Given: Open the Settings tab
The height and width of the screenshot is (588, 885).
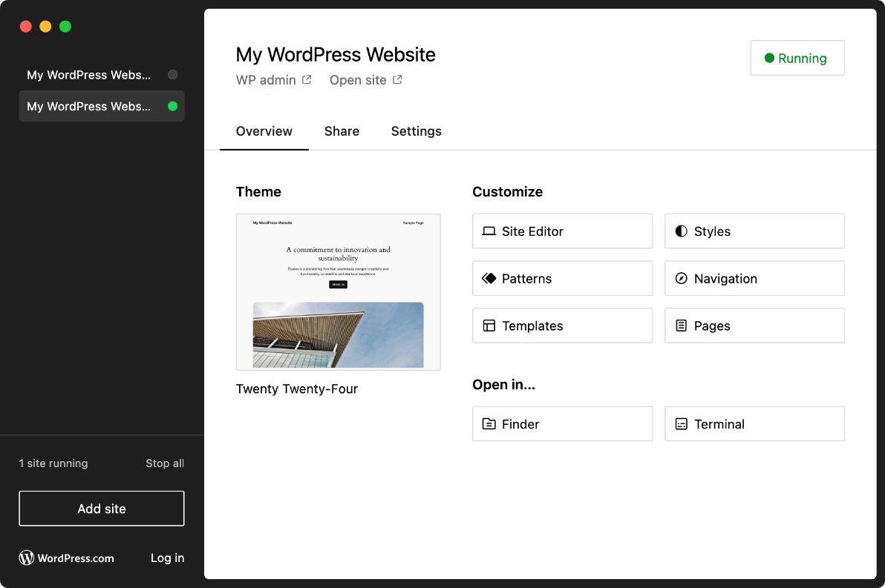Looking at the screenshot, I should (416, 131).
